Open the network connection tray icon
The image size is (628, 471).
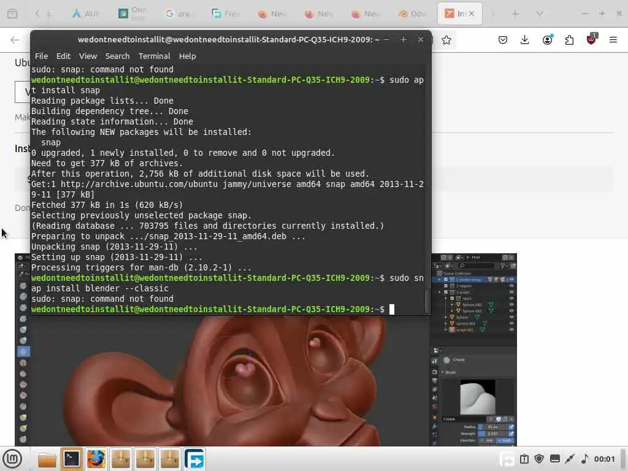click(570, 459)
